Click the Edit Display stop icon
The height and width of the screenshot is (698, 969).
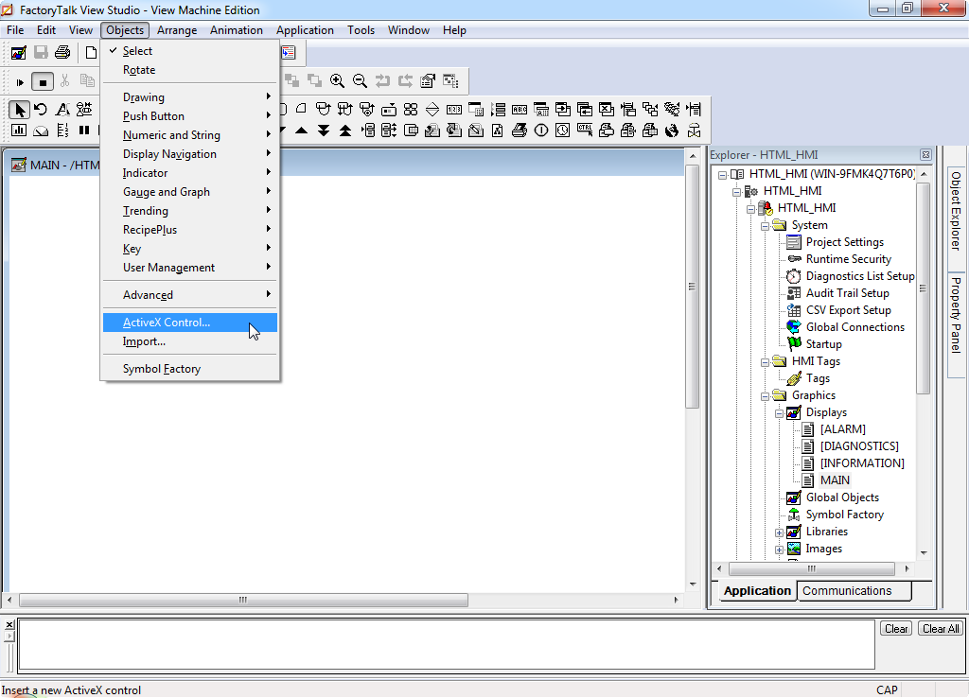(x=42, y=81)
